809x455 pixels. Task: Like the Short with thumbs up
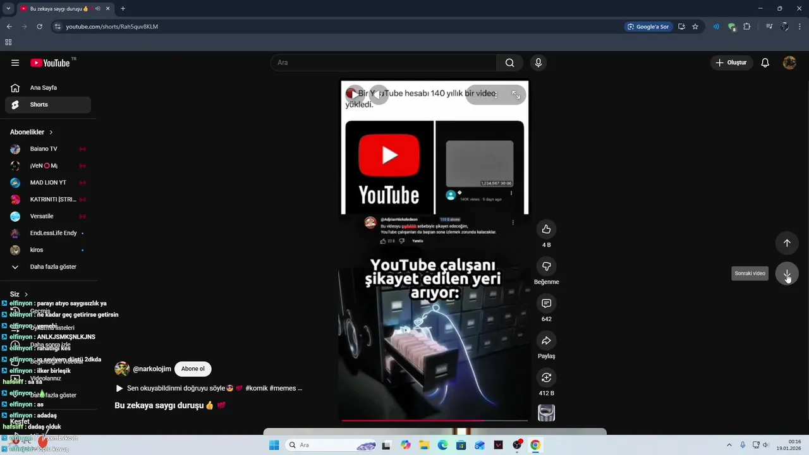click(546, 229)
